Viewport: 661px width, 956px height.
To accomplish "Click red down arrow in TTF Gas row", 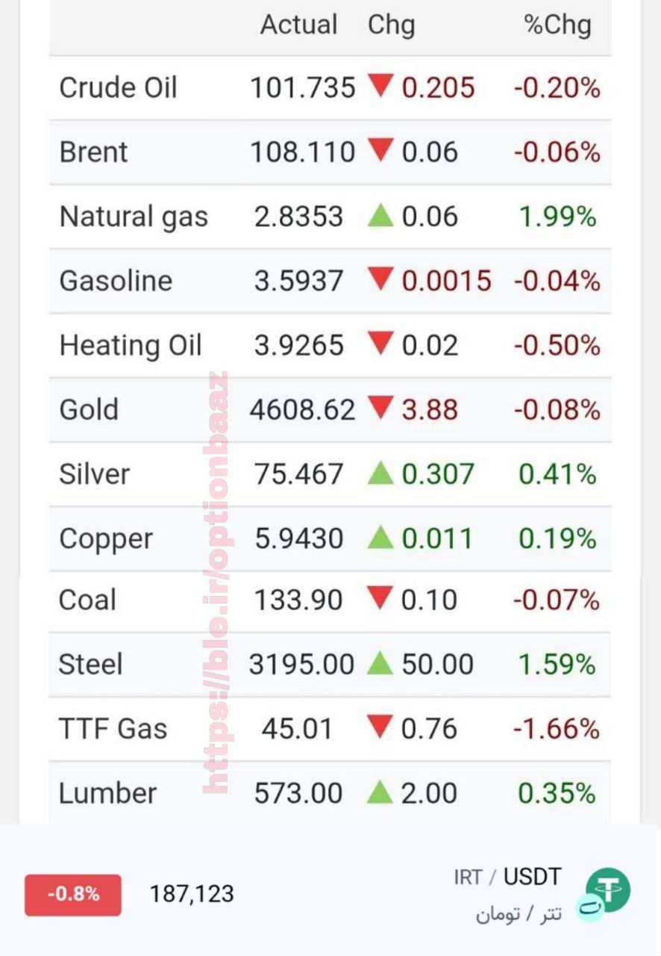I will [x=380, y=727].
